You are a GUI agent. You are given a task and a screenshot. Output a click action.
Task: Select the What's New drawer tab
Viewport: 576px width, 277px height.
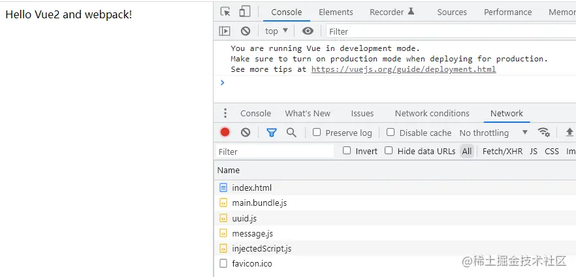point(308,114)
